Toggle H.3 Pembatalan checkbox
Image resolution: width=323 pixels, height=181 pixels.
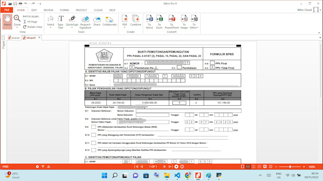click(x=179, y=67)
